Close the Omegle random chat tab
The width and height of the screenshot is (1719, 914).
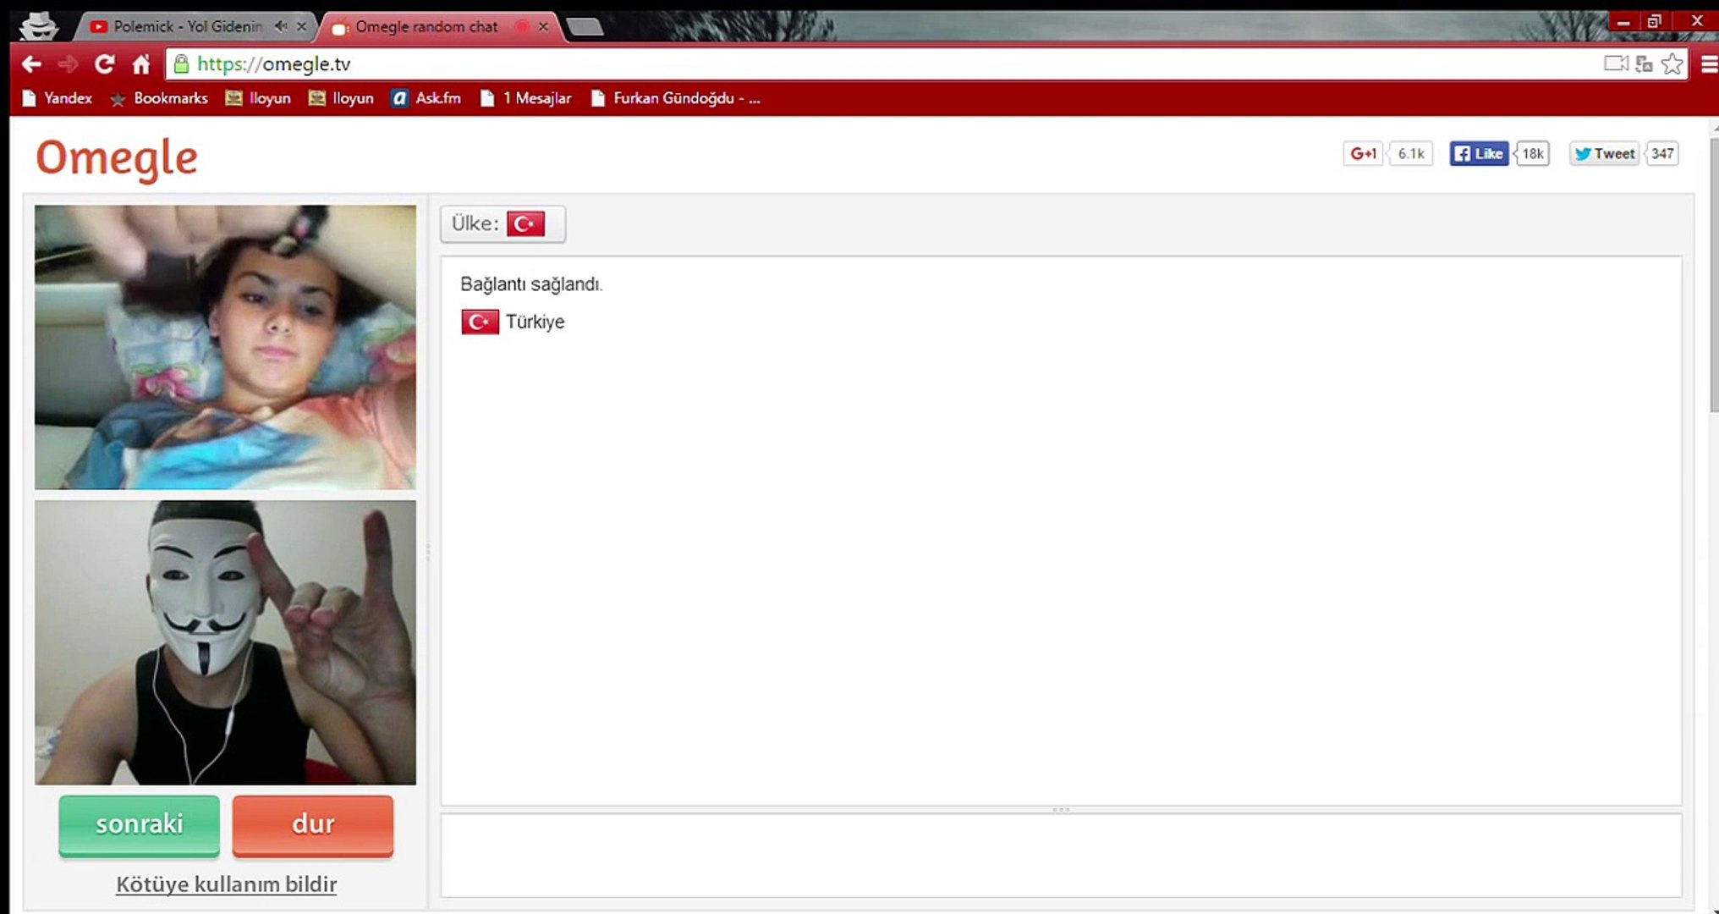click(543, 26)
